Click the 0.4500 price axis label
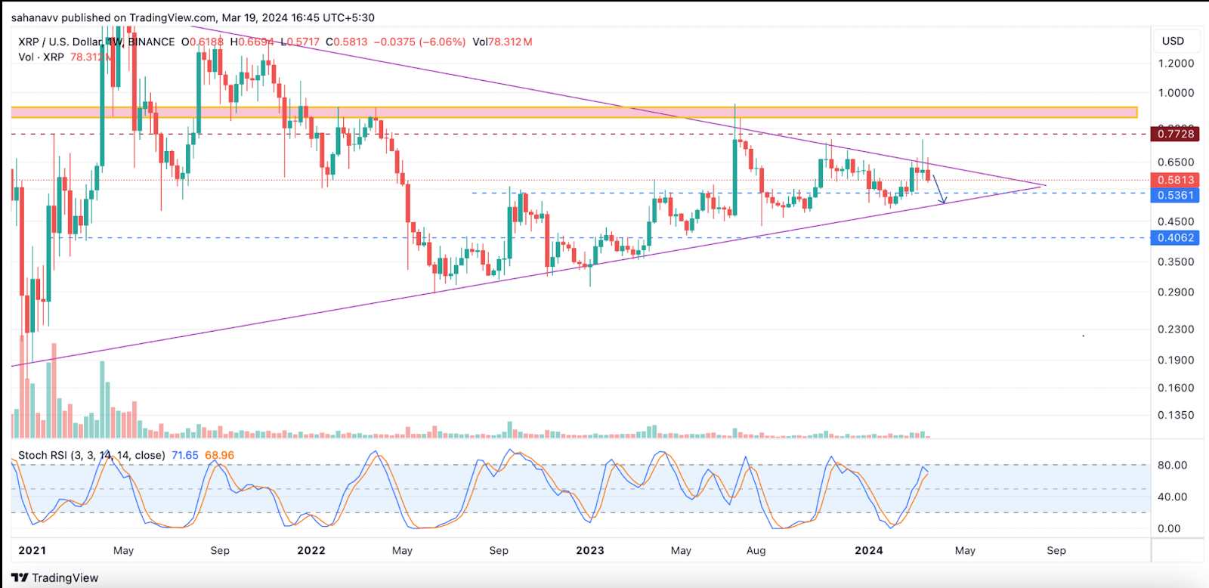The width and height of the screenshot is (1209, 588). coord(1176,221)
